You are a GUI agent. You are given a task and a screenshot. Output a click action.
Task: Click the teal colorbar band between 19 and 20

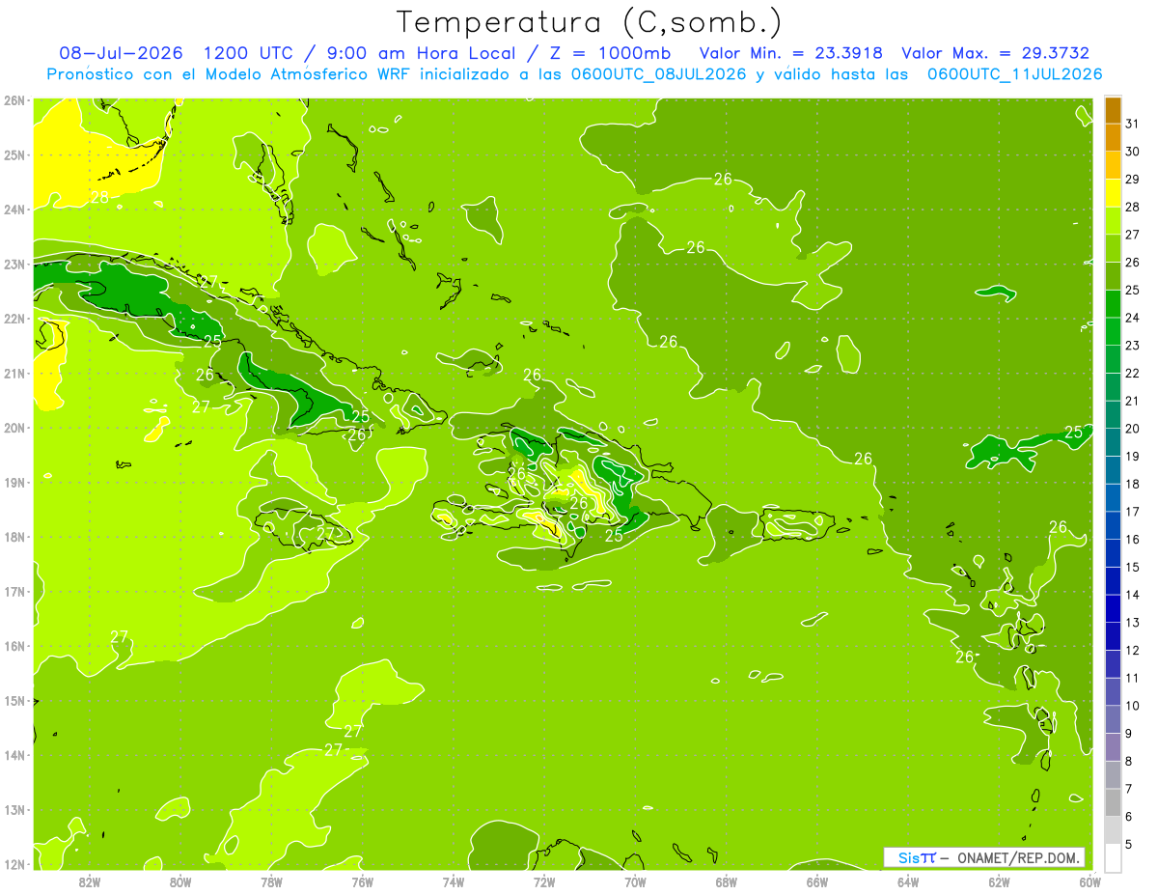point(1113,442)
